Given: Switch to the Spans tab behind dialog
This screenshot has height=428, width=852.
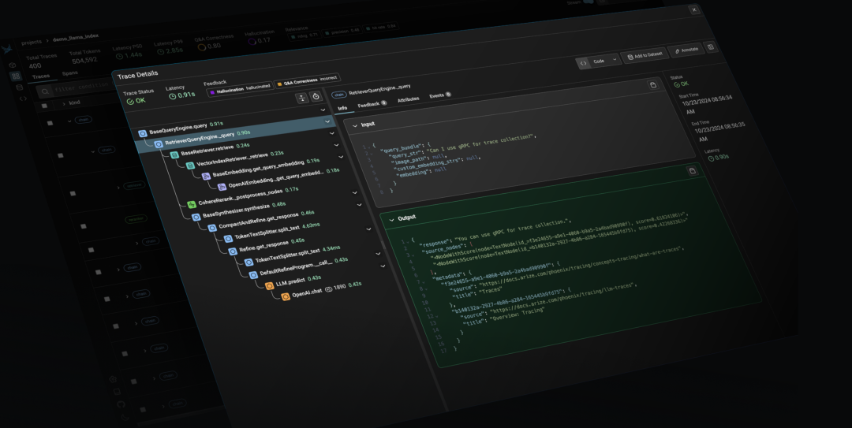Looking at the screenshot, I should 70,73.
